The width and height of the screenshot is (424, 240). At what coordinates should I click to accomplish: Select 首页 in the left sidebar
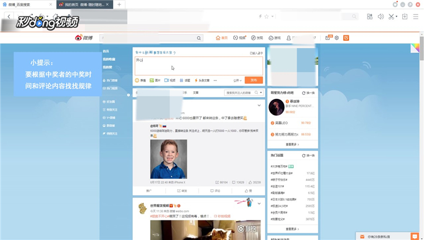[106, 51]
